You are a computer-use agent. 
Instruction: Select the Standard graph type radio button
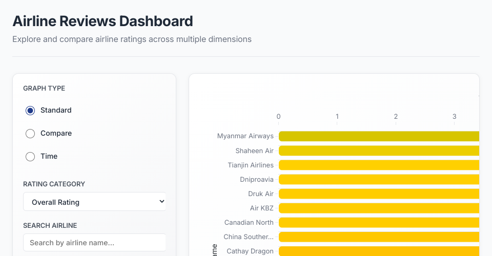click(30, 111)
